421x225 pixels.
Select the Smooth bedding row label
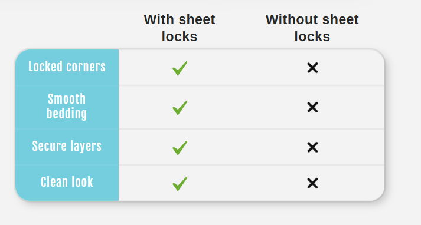click(x=67, y=107)
